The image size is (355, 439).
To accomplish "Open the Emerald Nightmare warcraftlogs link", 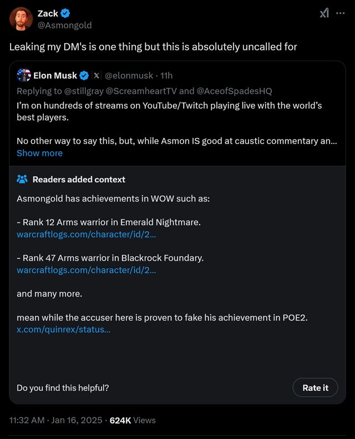I will point(86,235).
